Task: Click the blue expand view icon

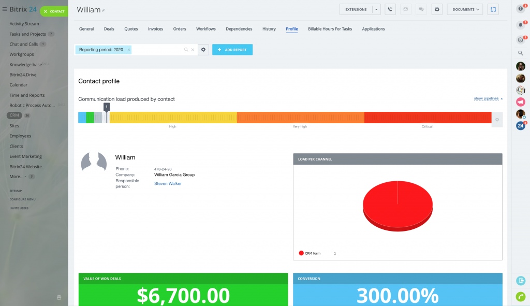Action: (493, 9)
